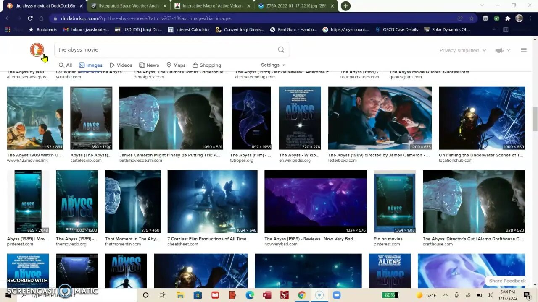Open the Maps search tab
The width and height of the screenshot is (538, 302).
176,65
